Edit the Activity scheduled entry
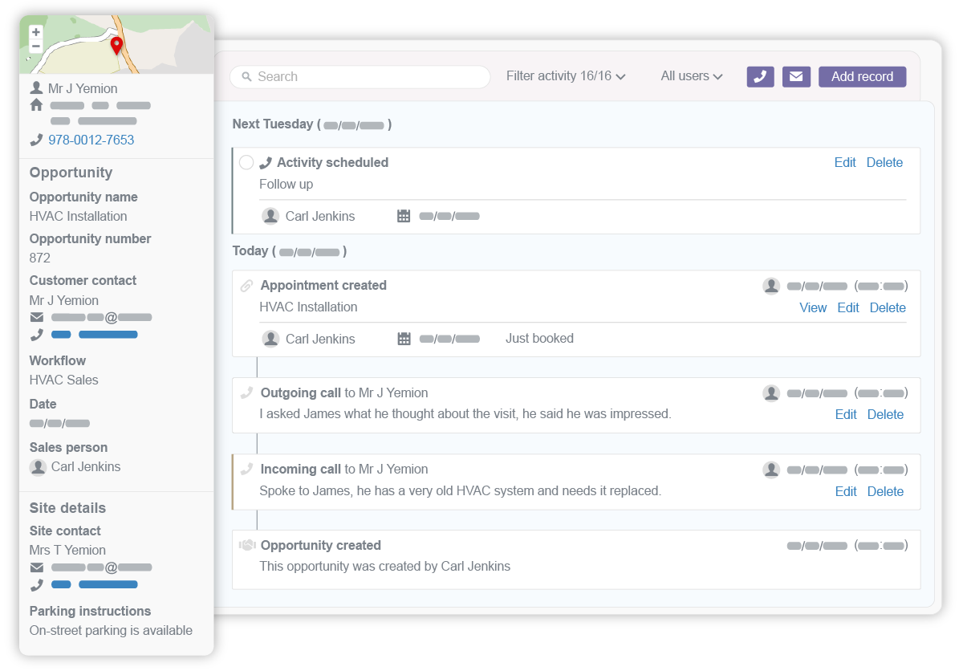Image resolution: width=963 pixels, height=671 pixels. click(845, 162)
